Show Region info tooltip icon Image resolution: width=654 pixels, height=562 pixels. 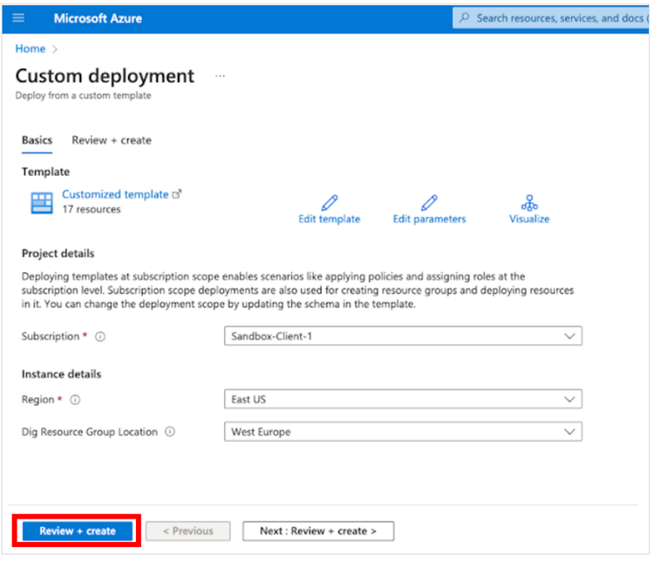75,400
